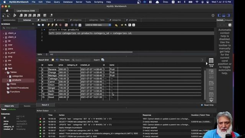This screenshot has height=138, width=245.
Task: Click the rollback transaction icon
Action: coord(76,25)
